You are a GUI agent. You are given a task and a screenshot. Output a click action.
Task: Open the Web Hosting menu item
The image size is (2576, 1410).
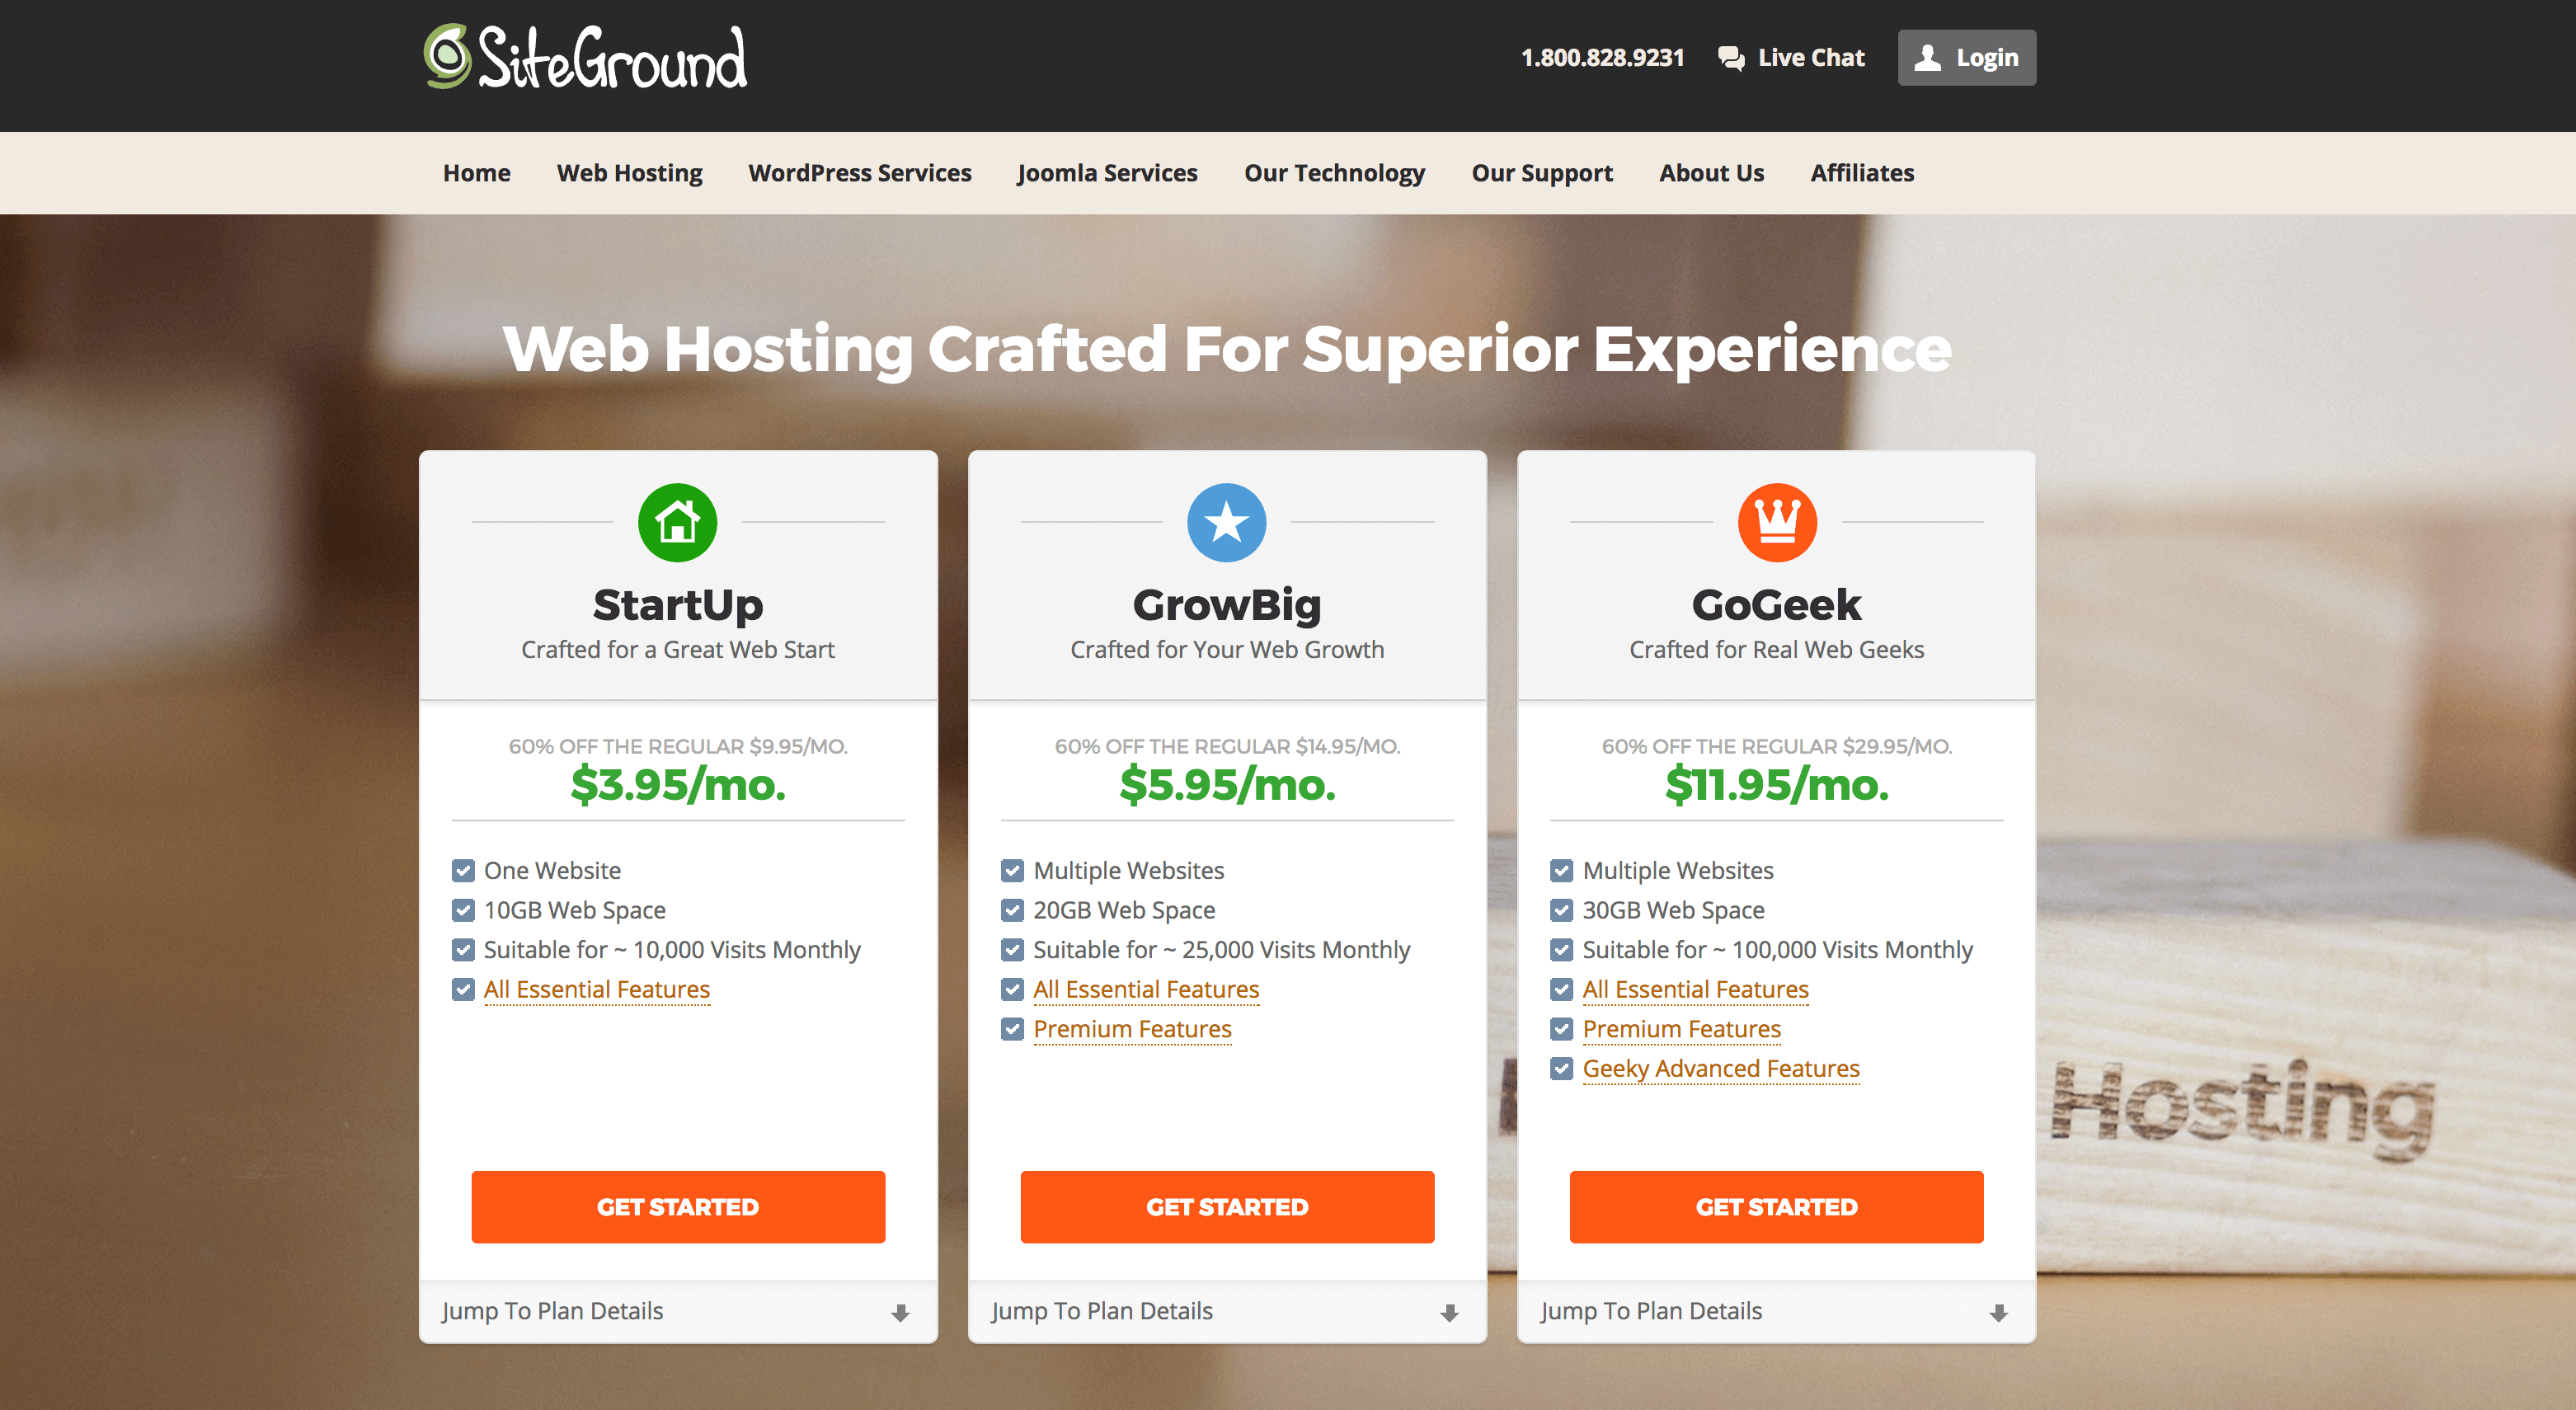point(629,173)
